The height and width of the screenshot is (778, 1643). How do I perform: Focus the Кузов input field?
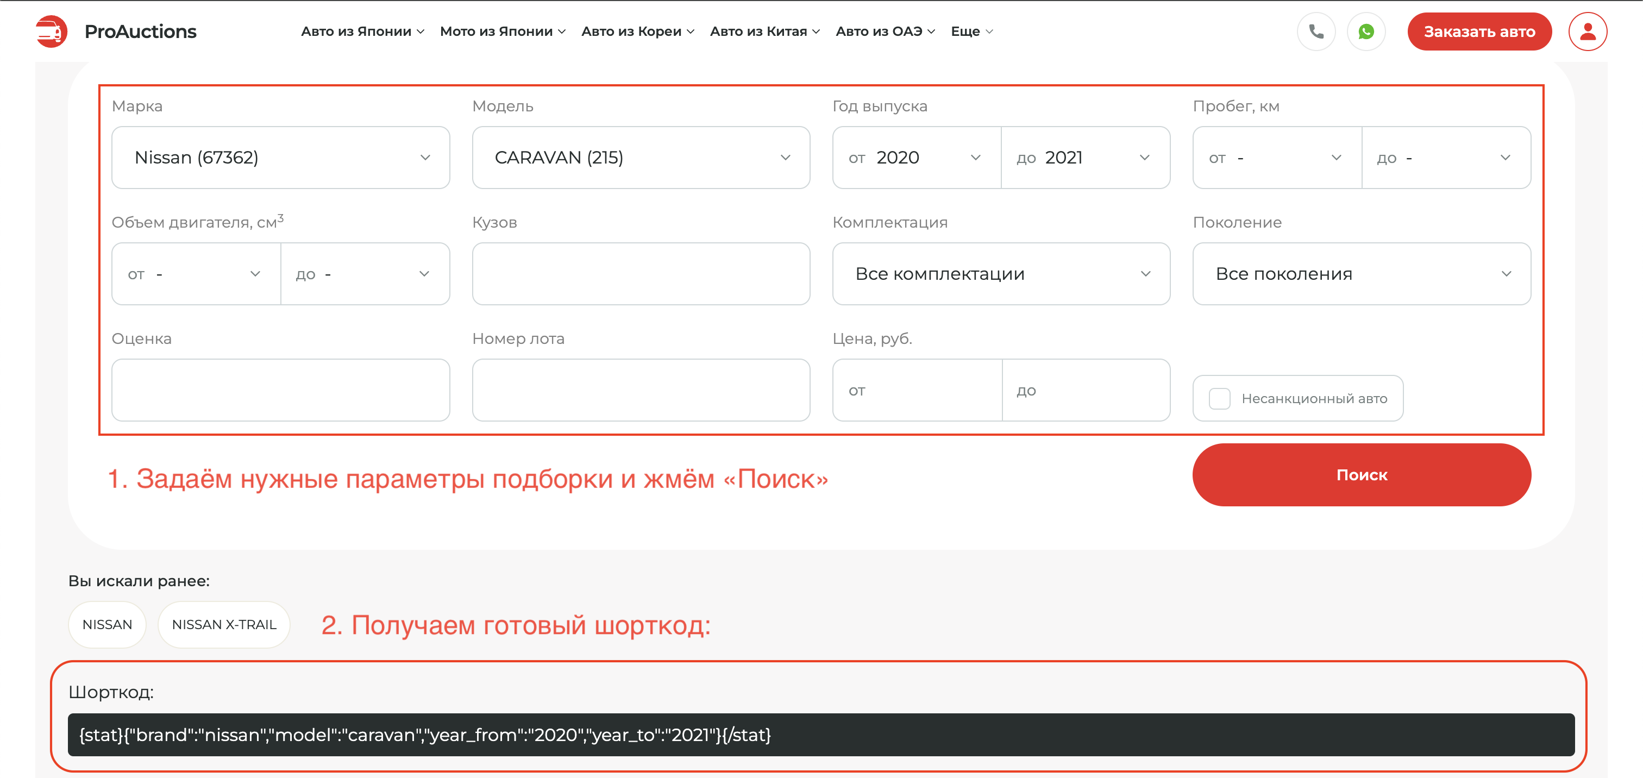[x=641, y=274]
